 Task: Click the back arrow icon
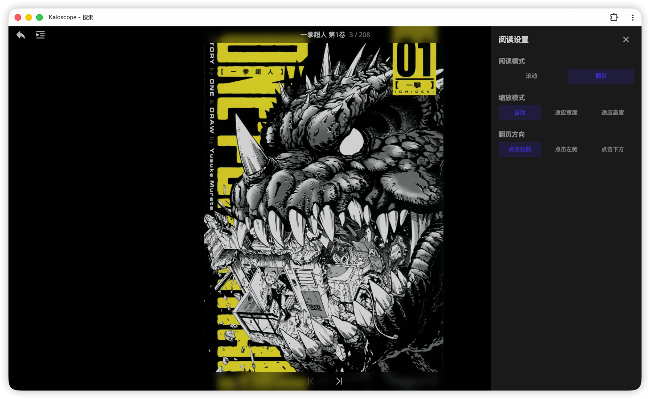(x=21, y=35)
